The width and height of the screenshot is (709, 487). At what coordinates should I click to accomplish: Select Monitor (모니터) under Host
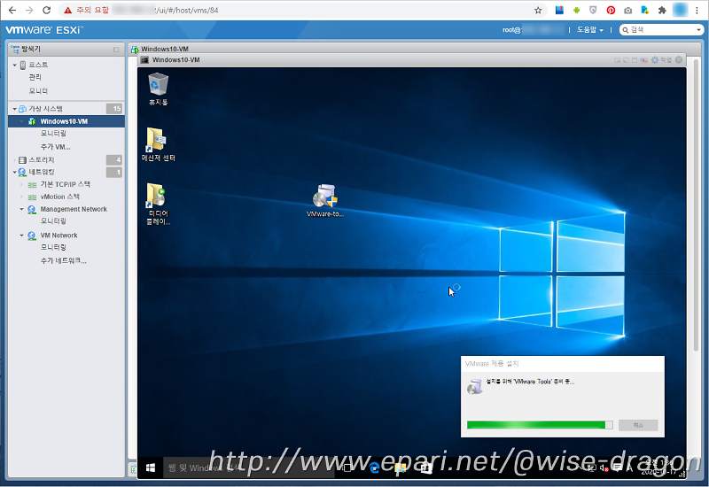point(38,91)
